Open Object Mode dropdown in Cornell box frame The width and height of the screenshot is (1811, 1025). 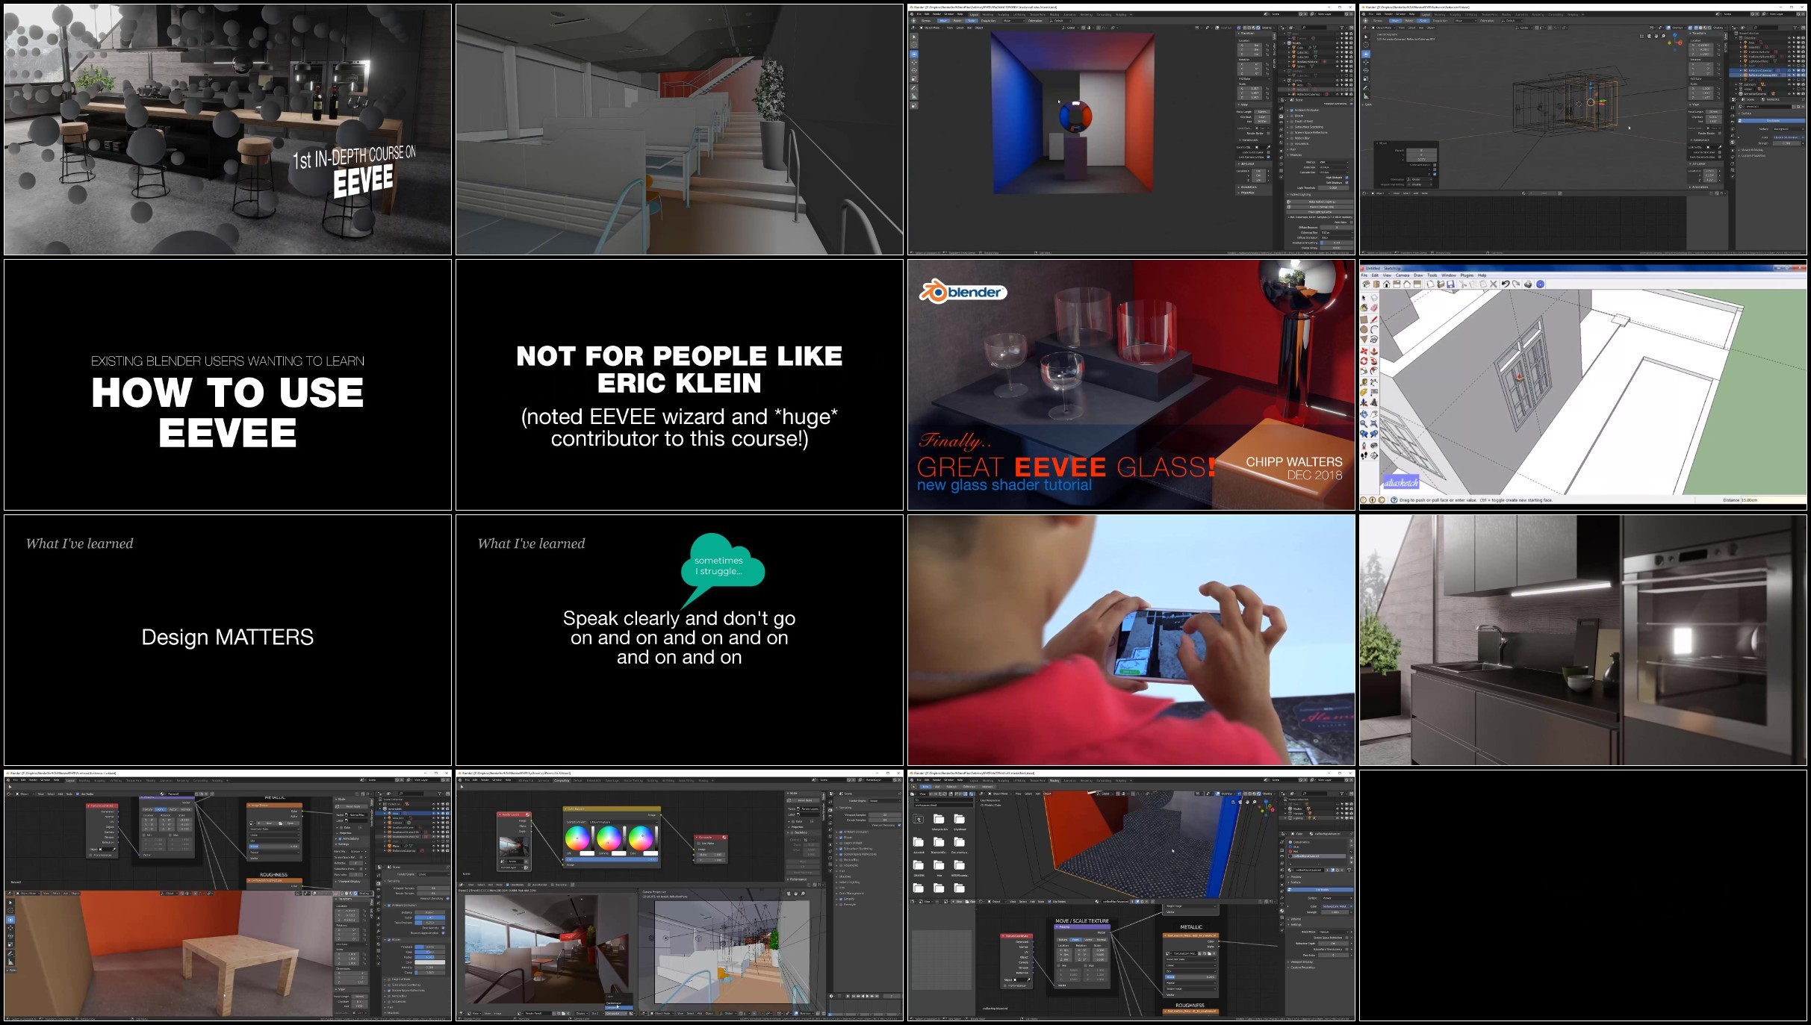click(x=931, y=28)
